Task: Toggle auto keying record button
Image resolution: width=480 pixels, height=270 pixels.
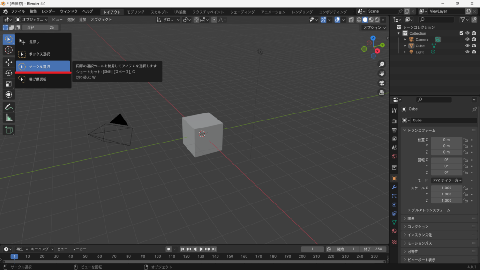Action: coord(168,249)
